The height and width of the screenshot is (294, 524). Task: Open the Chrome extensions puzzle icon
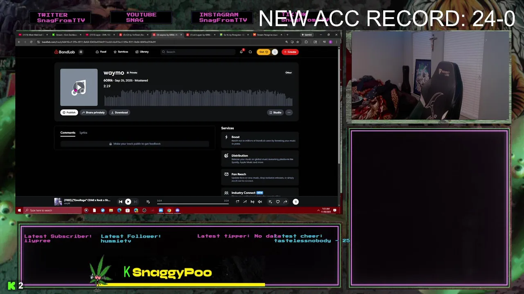306,42
